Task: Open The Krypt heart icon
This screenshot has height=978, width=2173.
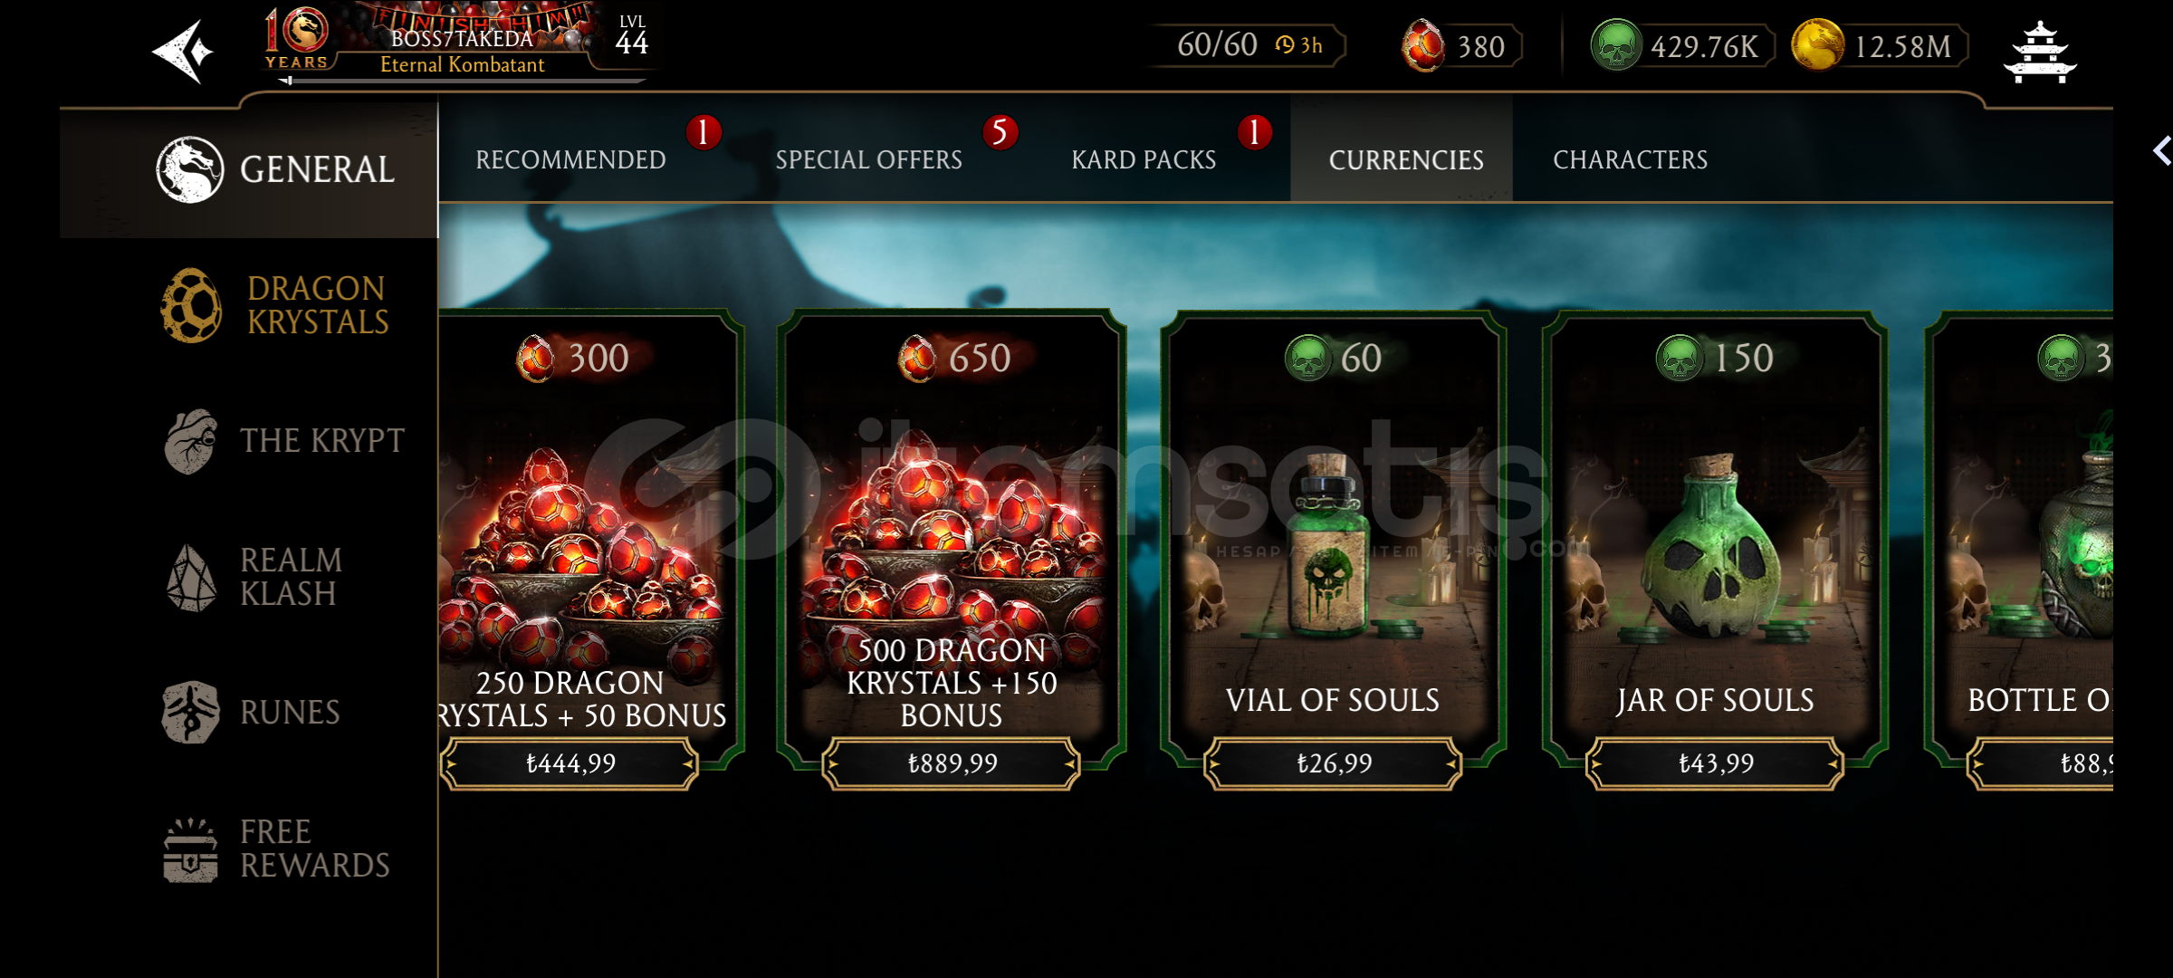Action: click(x=191, y=441)
